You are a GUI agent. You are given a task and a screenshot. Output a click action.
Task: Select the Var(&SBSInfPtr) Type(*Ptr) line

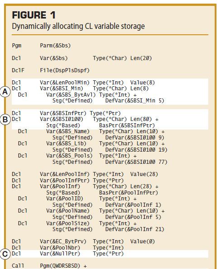click(66, 113)
